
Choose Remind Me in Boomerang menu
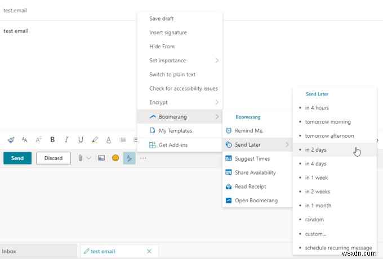pos(257,130)
